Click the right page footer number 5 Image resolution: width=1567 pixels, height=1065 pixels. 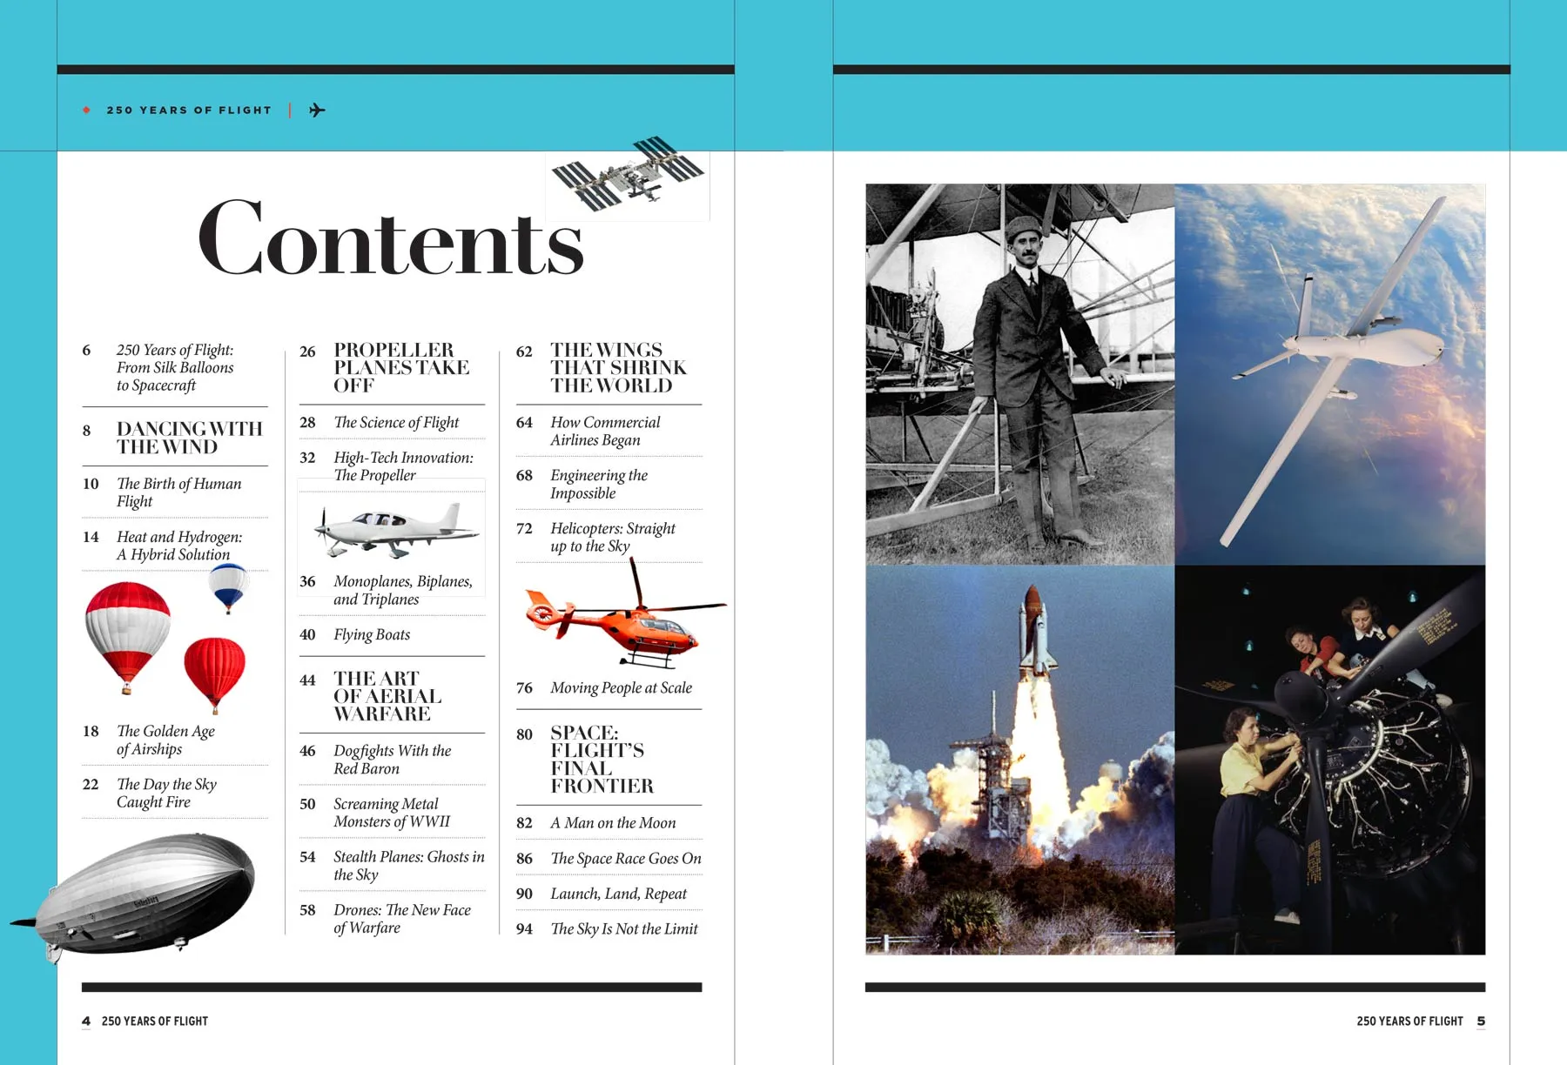pyautogui.click(x=1481, y=1021)
